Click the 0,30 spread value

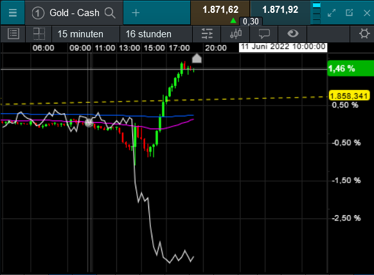[251, 21]
